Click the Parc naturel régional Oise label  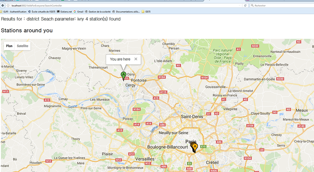(223, 56)
